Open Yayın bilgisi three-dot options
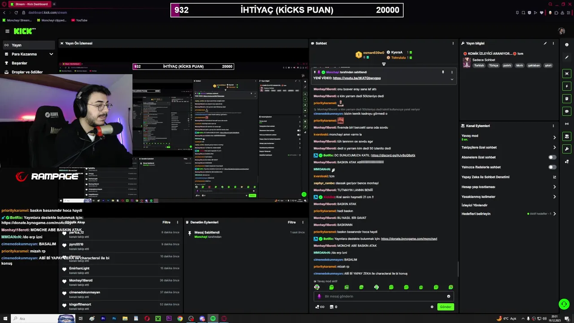 click(553, 44)
